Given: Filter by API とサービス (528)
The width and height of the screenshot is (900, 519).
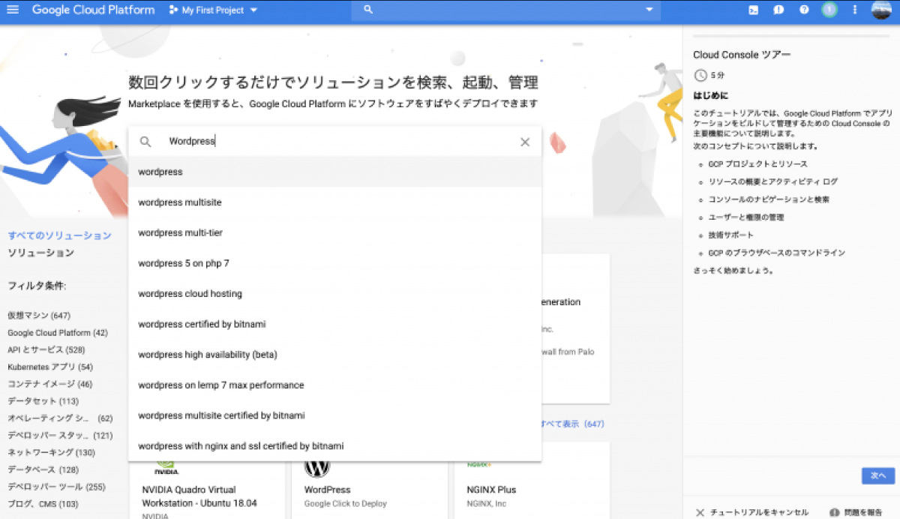Looking at the screenshot, I should (46, 349).
